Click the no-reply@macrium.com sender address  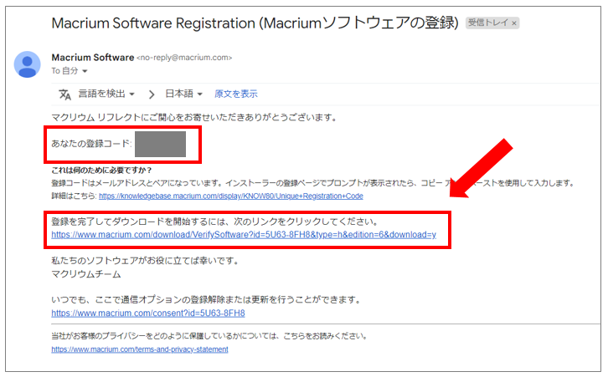pos(184,58)
